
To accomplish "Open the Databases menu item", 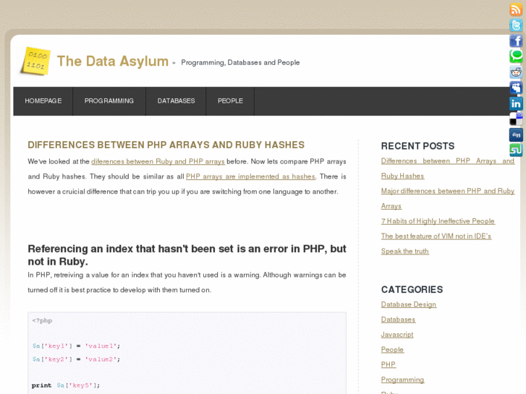I will click(176, 101).
